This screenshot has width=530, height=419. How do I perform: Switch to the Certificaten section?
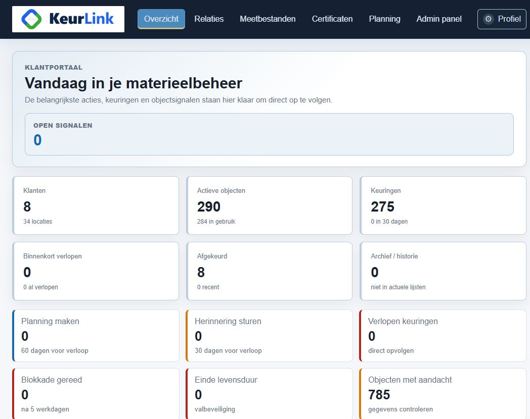click(x=332, y=19)
